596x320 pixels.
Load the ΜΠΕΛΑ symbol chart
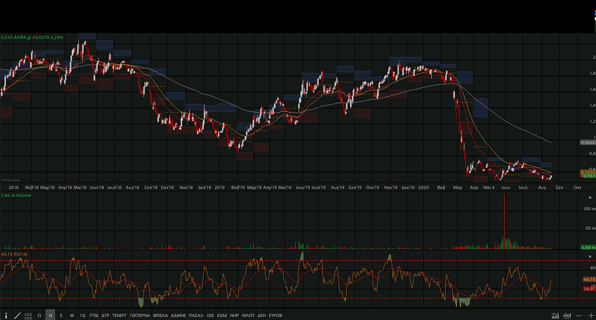[x=160, y=315]
